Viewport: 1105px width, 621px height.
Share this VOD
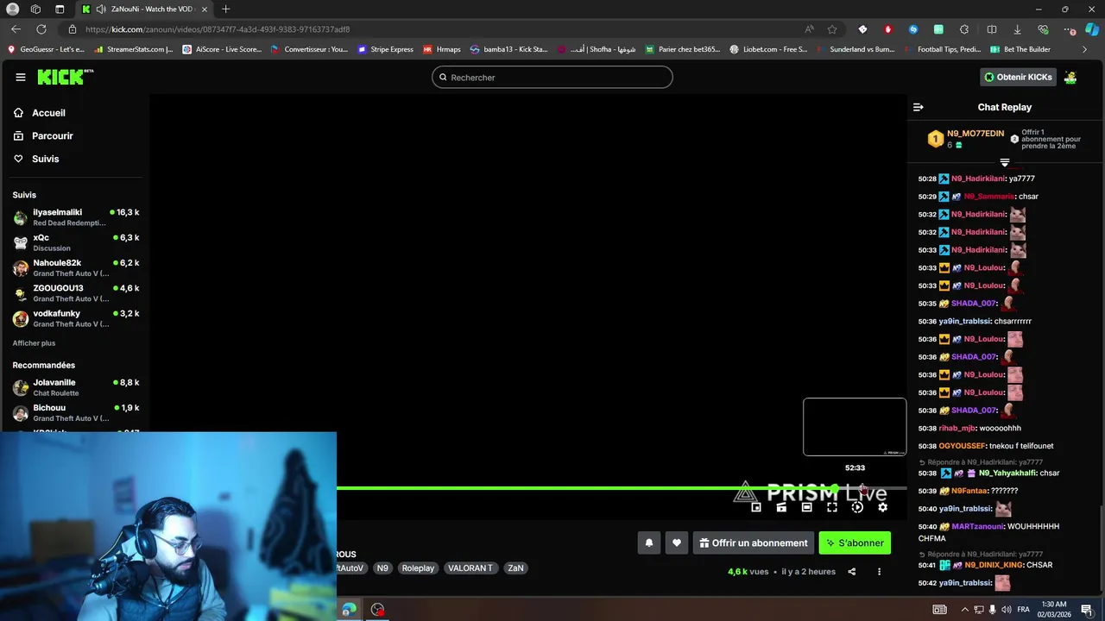pyautogui.click(x=851, y=571)
